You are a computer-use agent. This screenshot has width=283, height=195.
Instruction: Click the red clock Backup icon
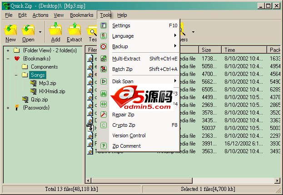104,46
